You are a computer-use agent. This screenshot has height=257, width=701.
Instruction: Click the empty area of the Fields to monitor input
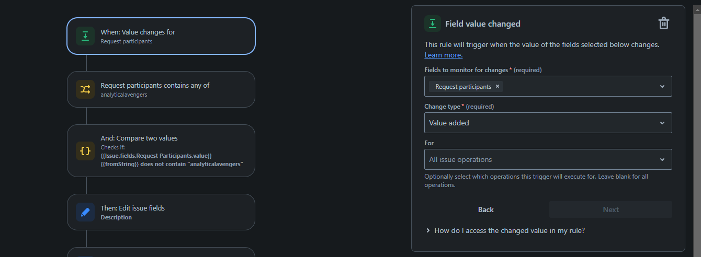click(x=578, y=86)
